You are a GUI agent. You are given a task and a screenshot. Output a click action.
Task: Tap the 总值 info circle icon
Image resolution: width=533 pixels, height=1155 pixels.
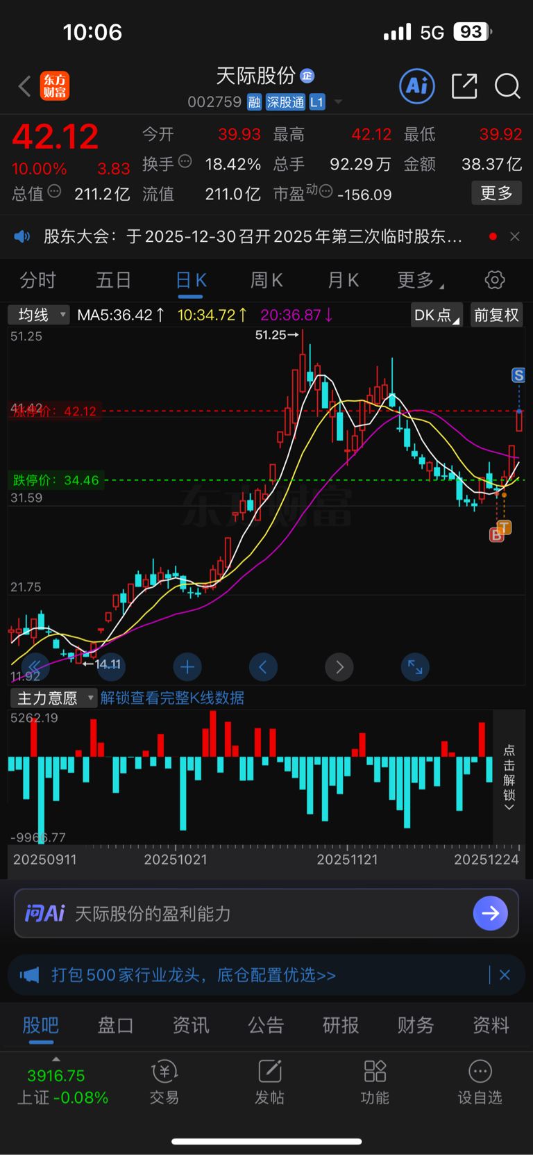[54, 192]
